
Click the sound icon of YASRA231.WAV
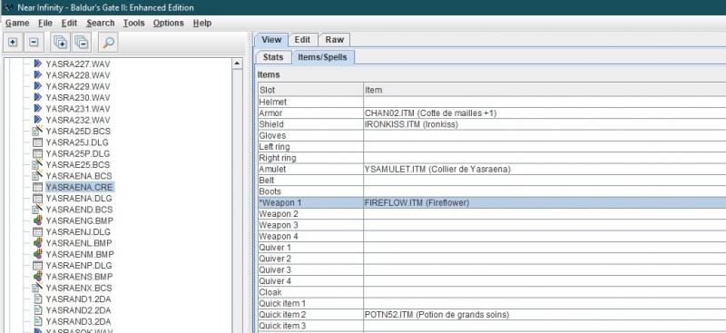pyautogui.click(x=38, y=108)
